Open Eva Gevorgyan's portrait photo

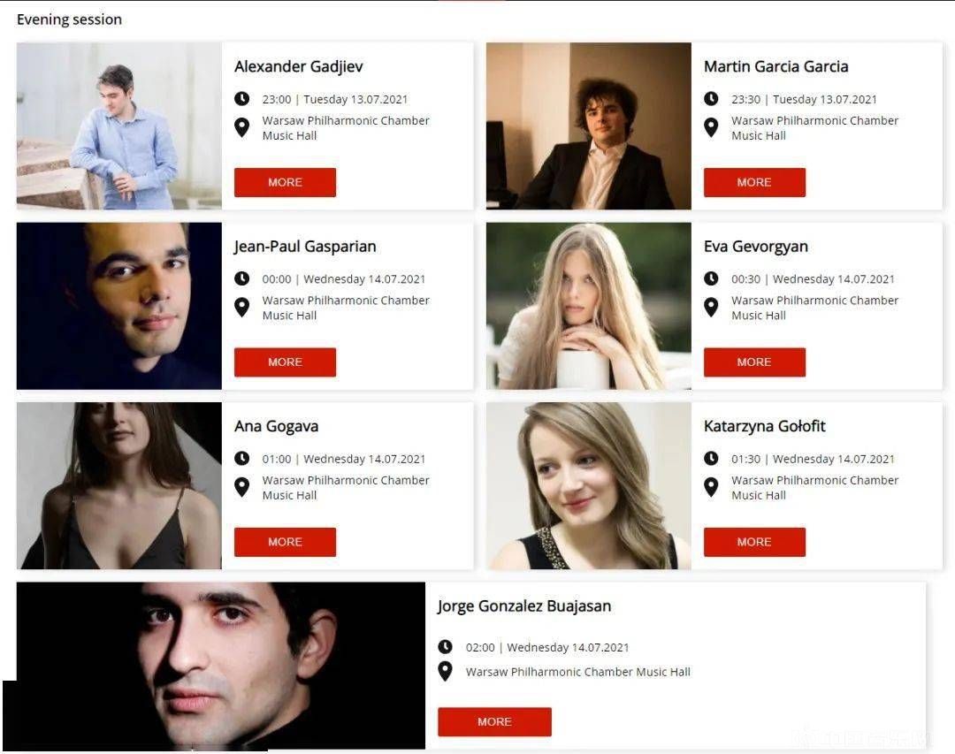point(589,306)
